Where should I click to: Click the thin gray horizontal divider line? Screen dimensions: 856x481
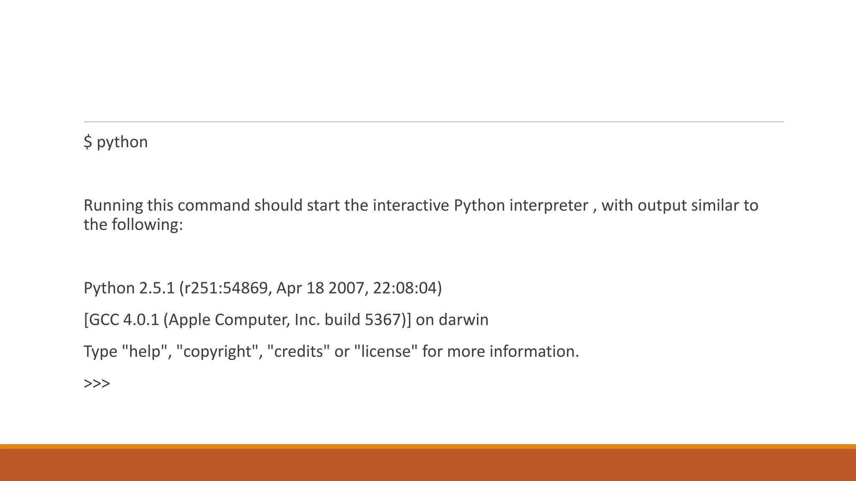coord(433,122)
